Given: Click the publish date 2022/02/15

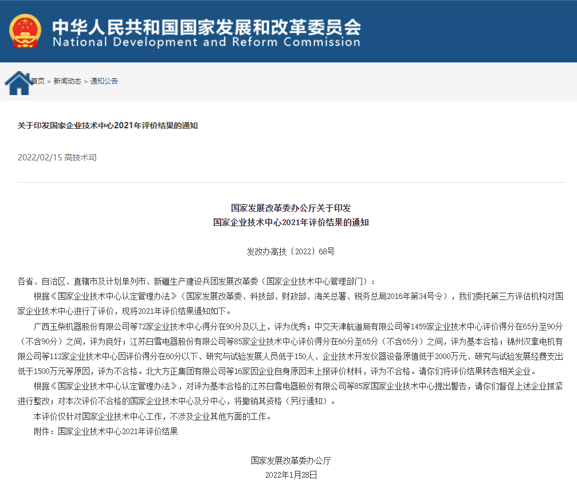Looking at the screenshot, I should [39, 158].
